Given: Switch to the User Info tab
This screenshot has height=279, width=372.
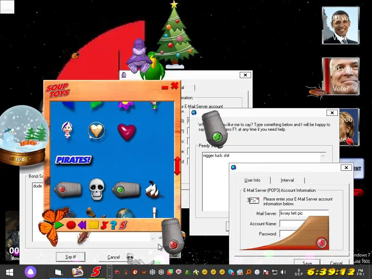Looking at the screenshot, I should (252, 180).
